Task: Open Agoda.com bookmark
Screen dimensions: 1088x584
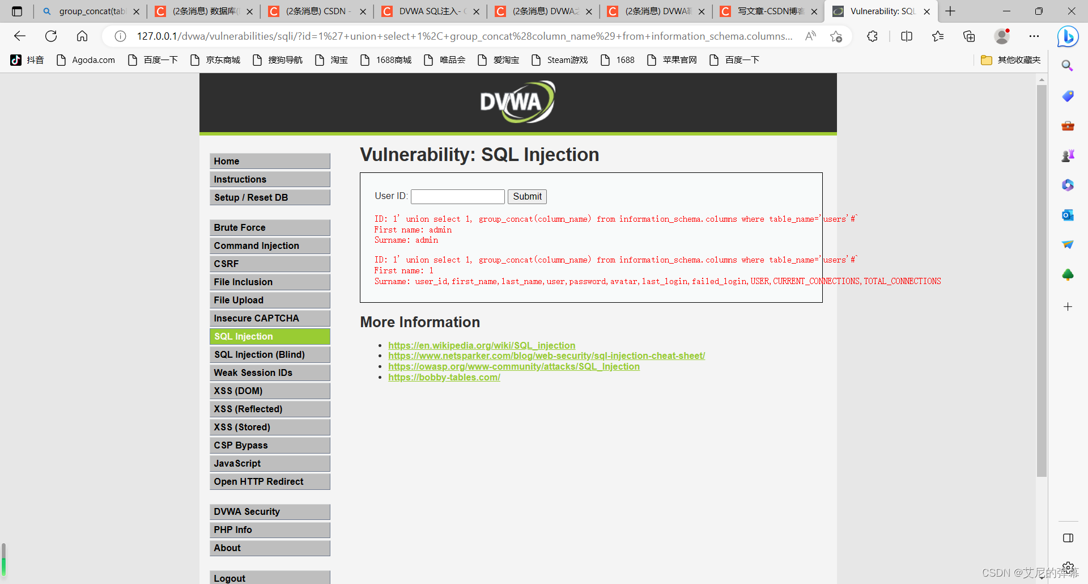Action: [x=86, y=60]
